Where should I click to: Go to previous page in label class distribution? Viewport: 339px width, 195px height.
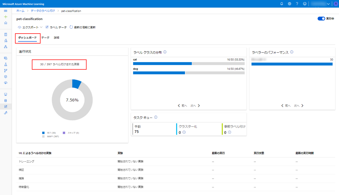point(182,106)
